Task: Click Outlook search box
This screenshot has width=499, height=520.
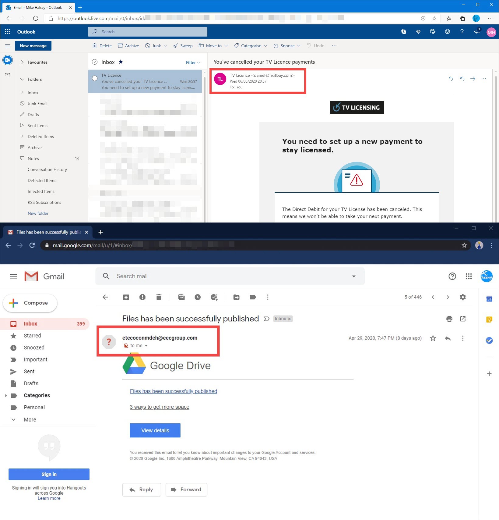Action: click(148, 32)
